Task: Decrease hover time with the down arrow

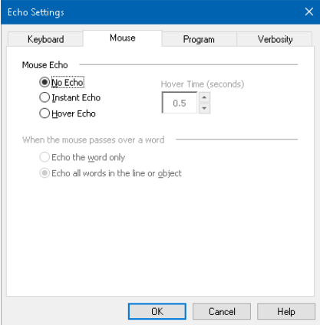Action: (x=204, y=108)
